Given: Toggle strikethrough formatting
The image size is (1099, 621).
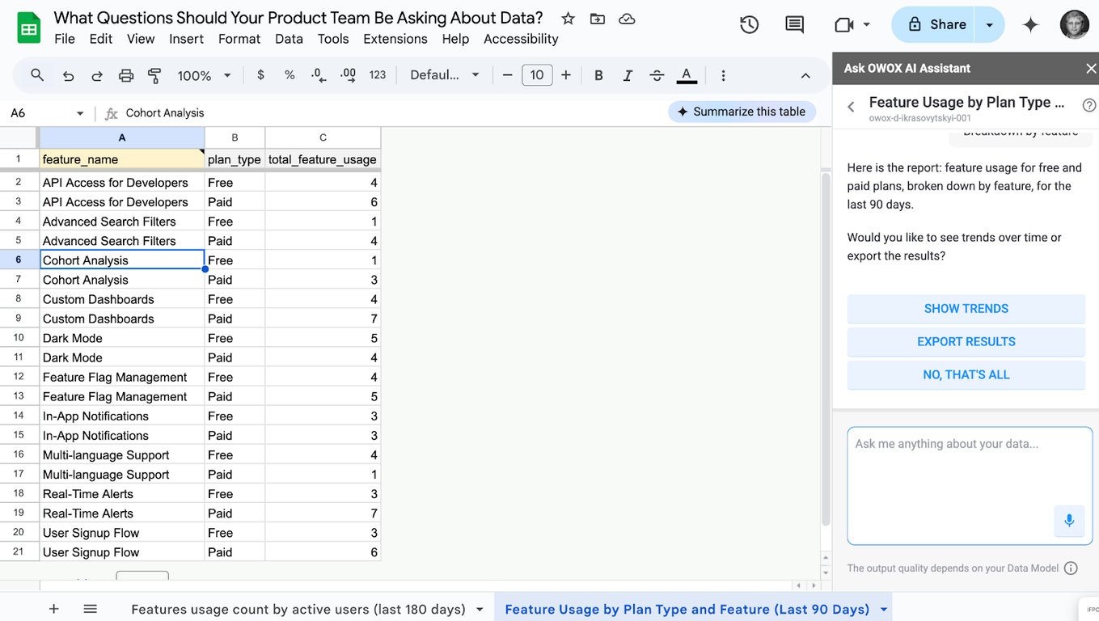Looking at the screenshot, I should point(657,75).
